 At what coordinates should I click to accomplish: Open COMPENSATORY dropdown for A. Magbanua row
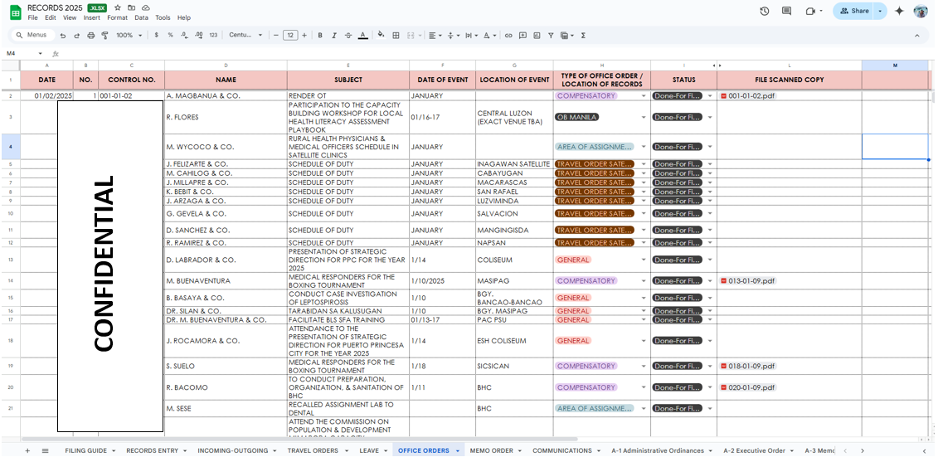point(644,96)
